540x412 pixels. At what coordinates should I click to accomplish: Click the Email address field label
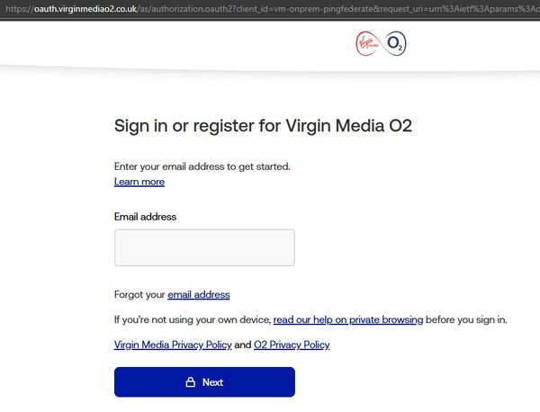(x=145, y=217)
